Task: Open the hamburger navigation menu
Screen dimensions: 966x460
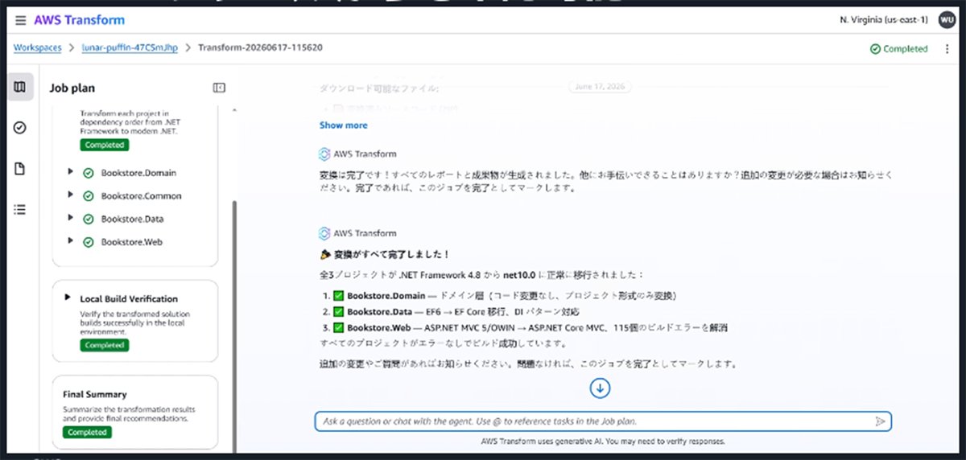Action: [20, 20]
